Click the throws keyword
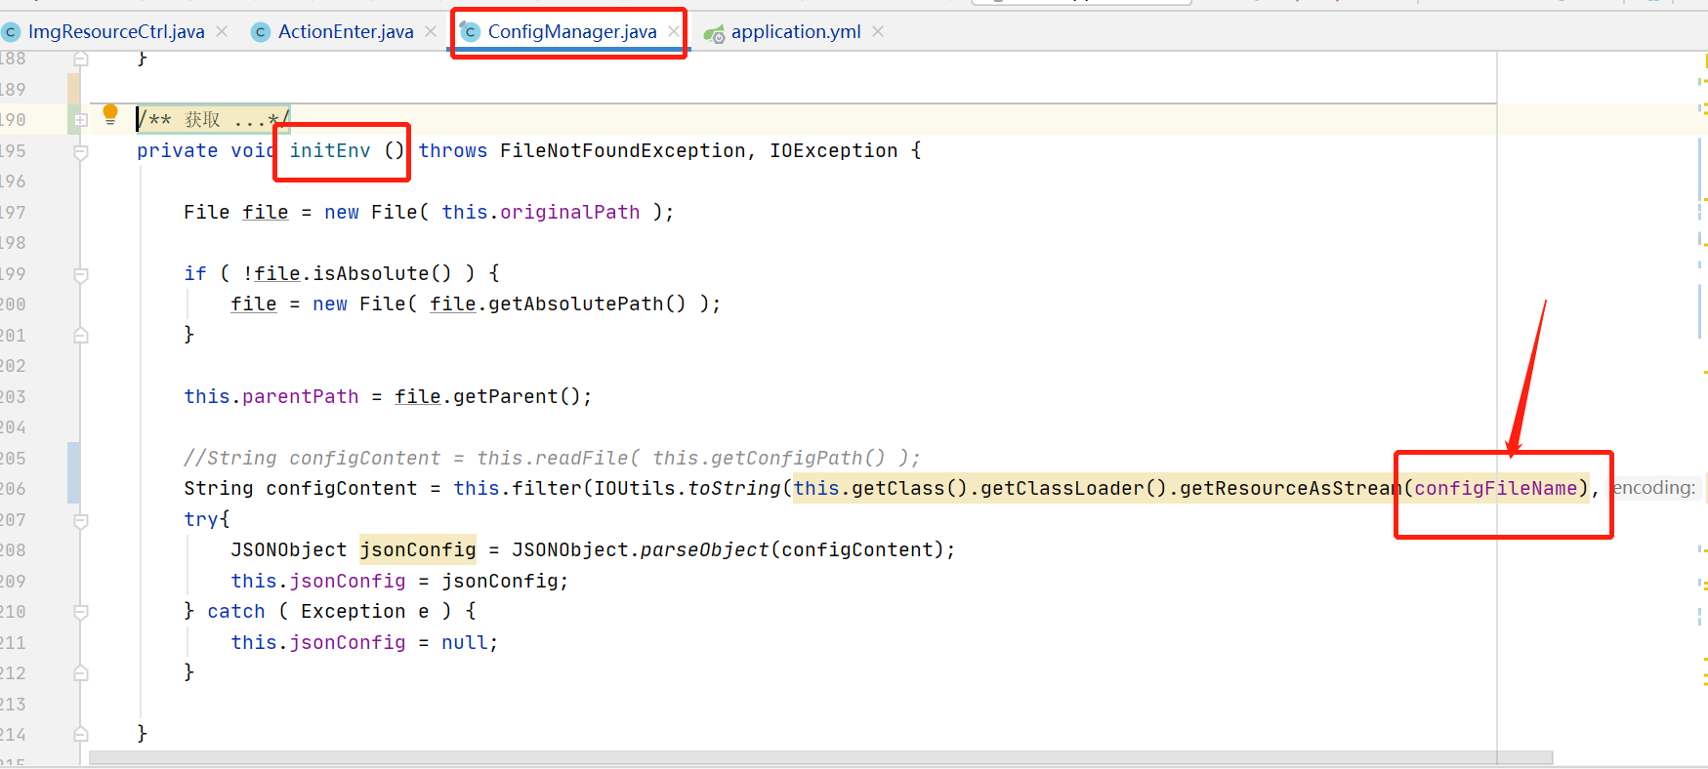Image resolution: width=1708 pixels, height=769 pixels. click(x=453, y=151)
